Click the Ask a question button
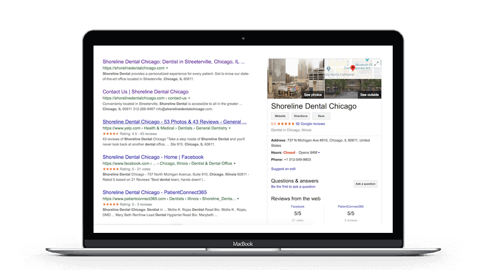This screenshot has width=493, height=270. (x=365, y=184)
